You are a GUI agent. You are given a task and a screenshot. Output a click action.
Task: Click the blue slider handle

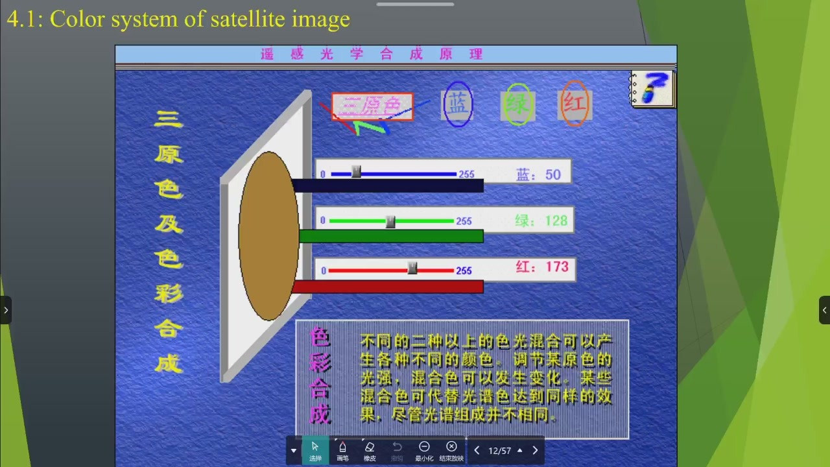click(x=356, y=171)
